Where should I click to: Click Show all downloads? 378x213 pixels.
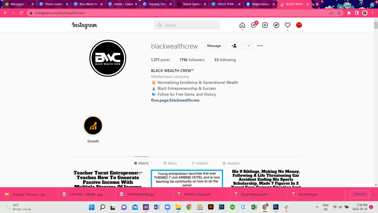click(359, 194)
